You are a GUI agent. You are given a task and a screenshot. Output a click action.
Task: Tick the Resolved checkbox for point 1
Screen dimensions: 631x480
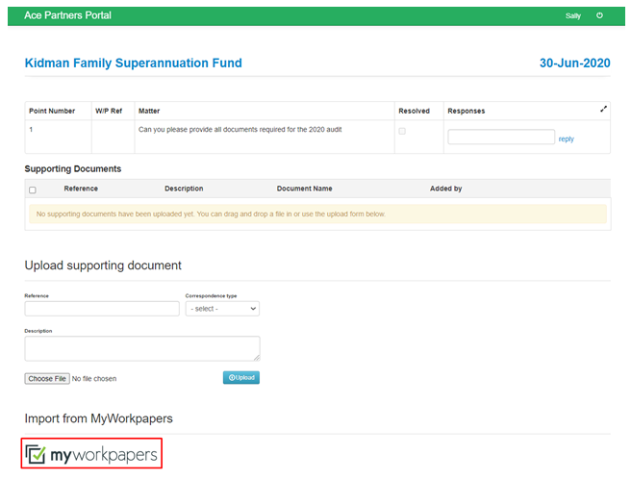coord(402,131)
